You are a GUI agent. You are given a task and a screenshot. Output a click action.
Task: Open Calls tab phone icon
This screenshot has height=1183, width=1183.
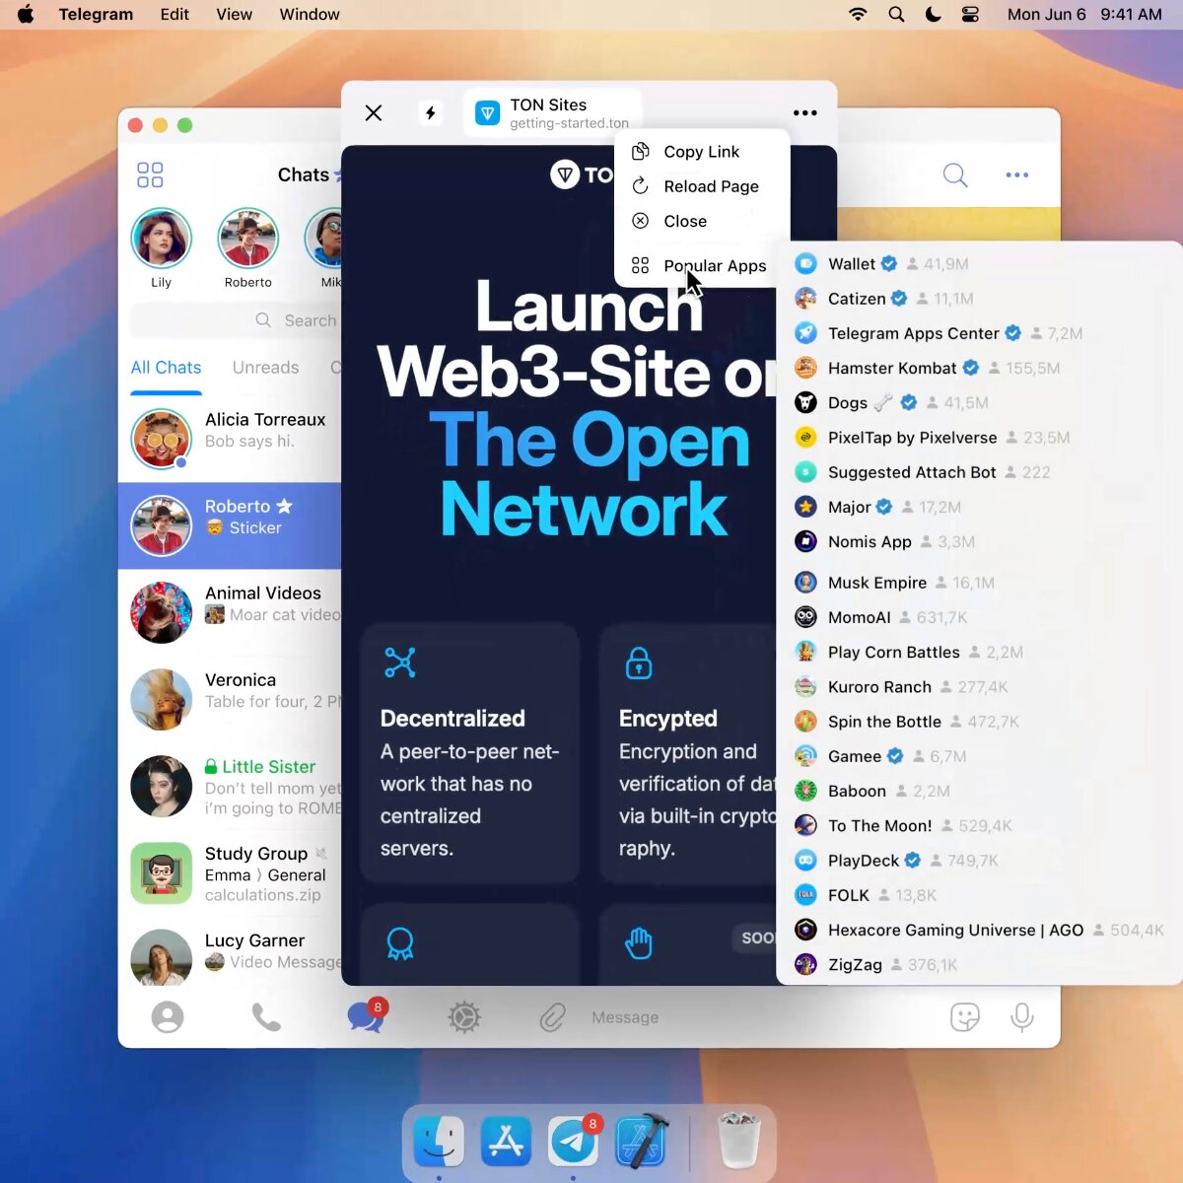(266, 1017)
